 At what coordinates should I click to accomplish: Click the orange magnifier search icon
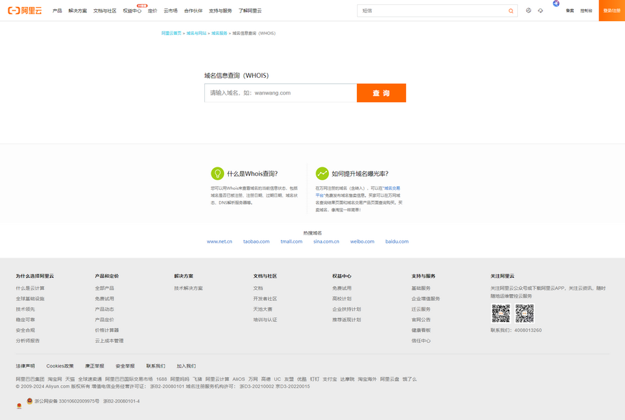(511, 11)
